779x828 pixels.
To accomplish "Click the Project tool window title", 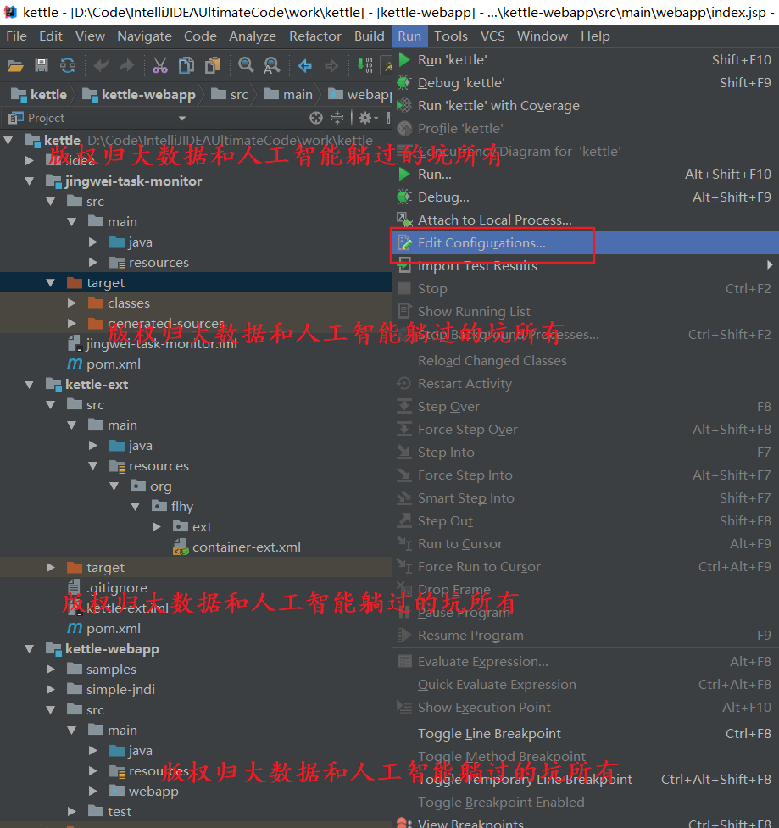I will 46,118.
